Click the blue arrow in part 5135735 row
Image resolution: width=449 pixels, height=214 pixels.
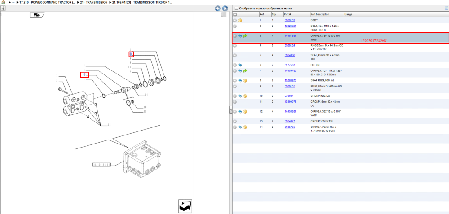click(x=240, y=127)
